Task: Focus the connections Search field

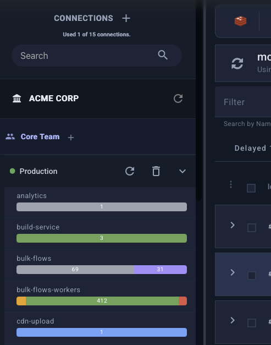Action: (x=97, y=56)
